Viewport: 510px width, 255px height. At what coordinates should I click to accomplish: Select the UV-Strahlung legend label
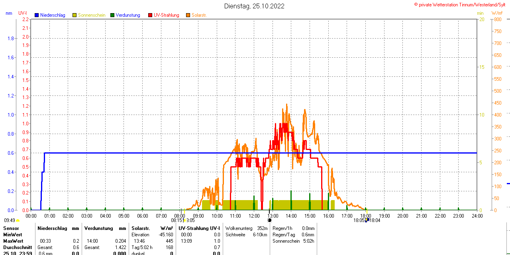point(167,15)
